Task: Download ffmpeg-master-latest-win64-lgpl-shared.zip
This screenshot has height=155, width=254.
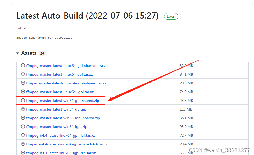Action: [x=63, y=118]
